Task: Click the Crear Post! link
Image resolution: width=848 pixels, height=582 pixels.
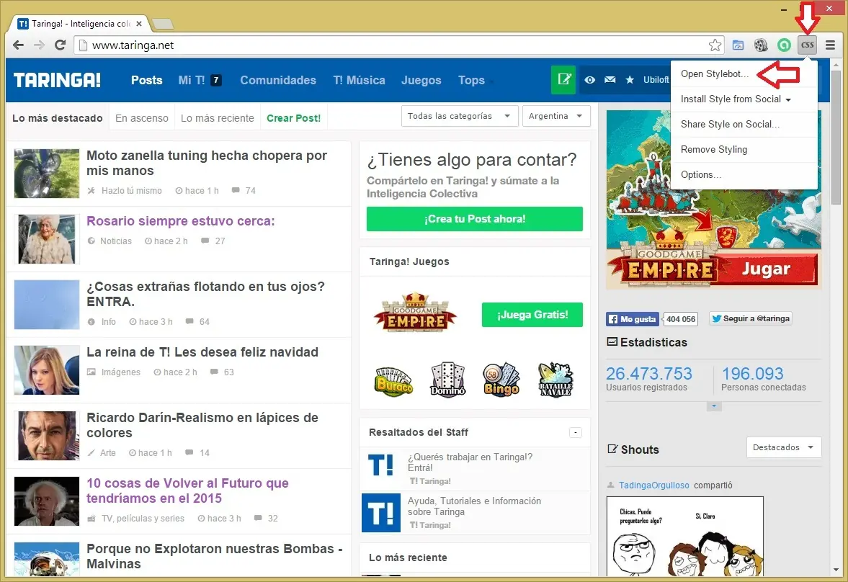Action: 294,118
